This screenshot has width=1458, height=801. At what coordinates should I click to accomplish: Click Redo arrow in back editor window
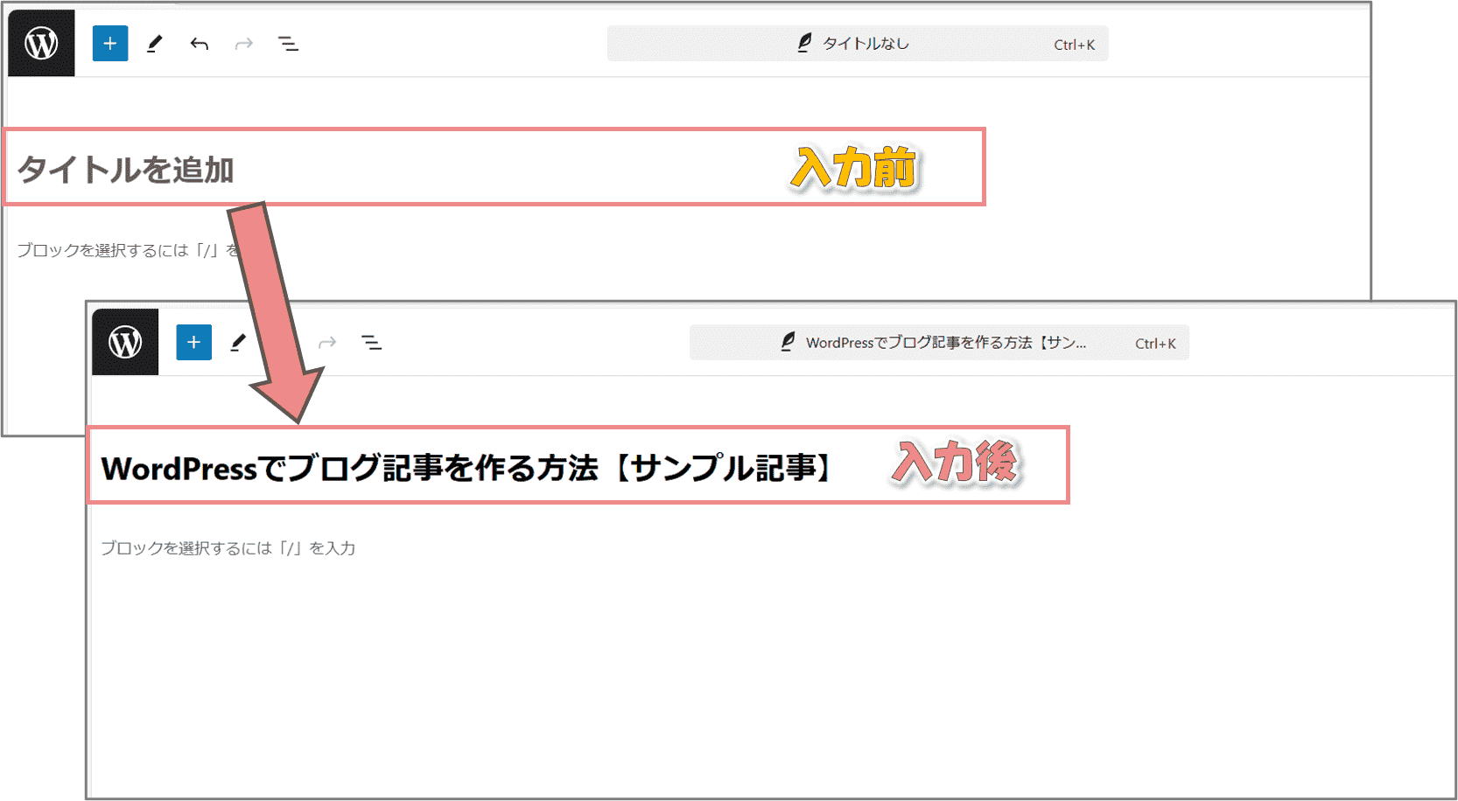(244, 44)
